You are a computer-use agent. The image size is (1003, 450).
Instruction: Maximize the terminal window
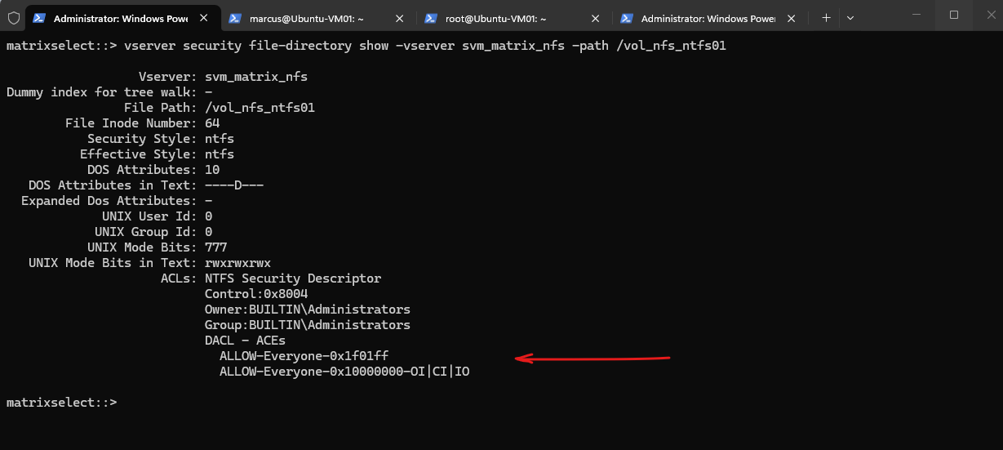tap(953, 14)
